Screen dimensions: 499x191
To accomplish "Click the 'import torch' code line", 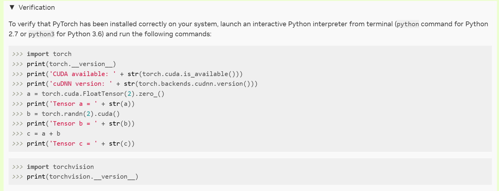I will [49, 54].
